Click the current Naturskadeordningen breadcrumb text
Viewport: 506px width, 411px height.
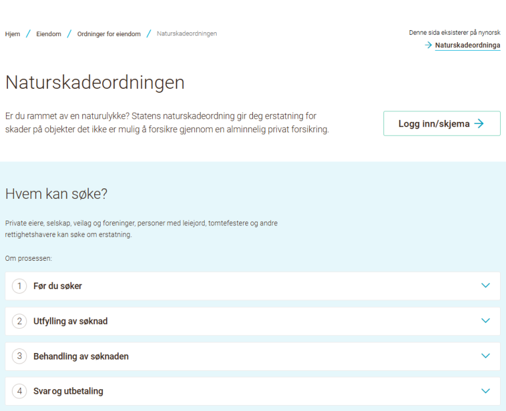point(186,34)
